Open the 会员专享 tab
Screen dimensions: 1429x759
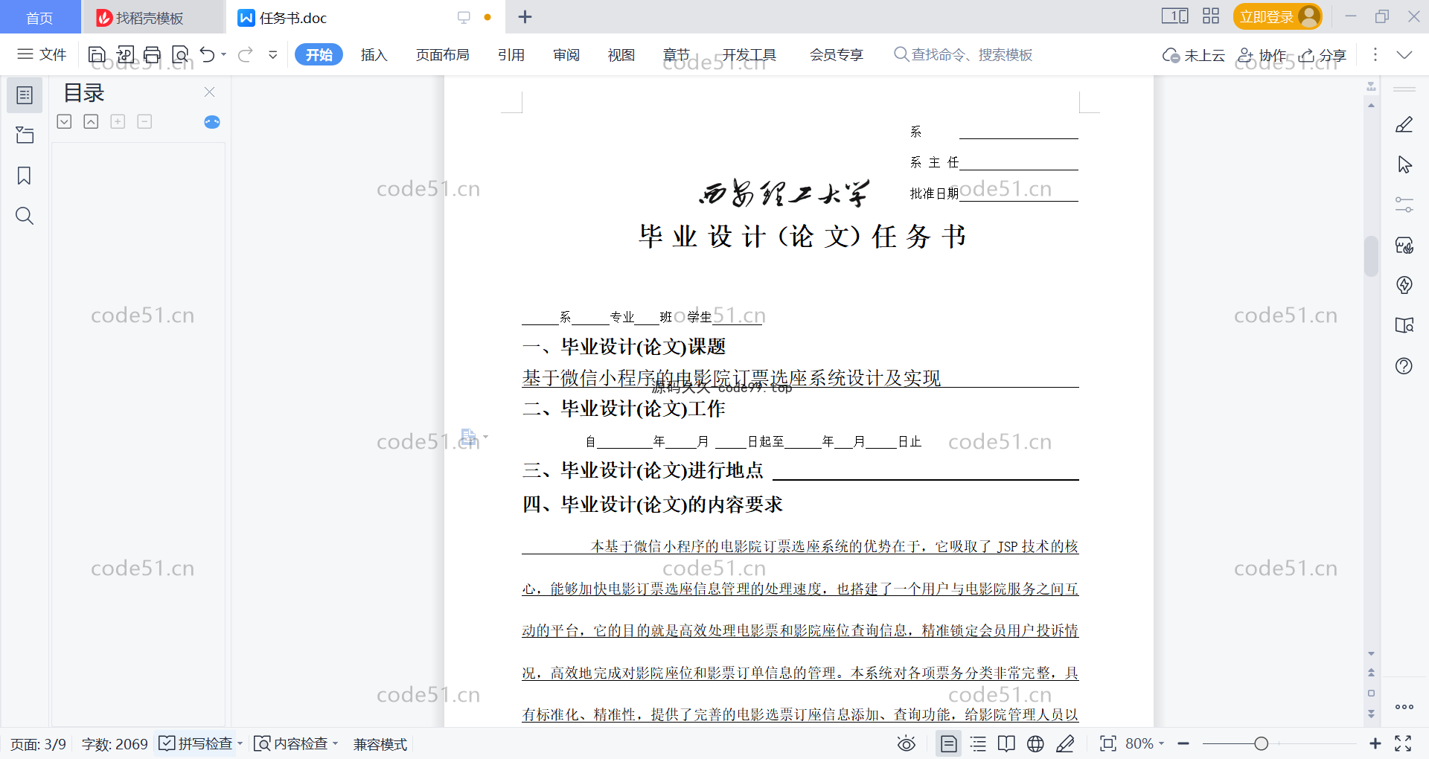coord(837,54)
